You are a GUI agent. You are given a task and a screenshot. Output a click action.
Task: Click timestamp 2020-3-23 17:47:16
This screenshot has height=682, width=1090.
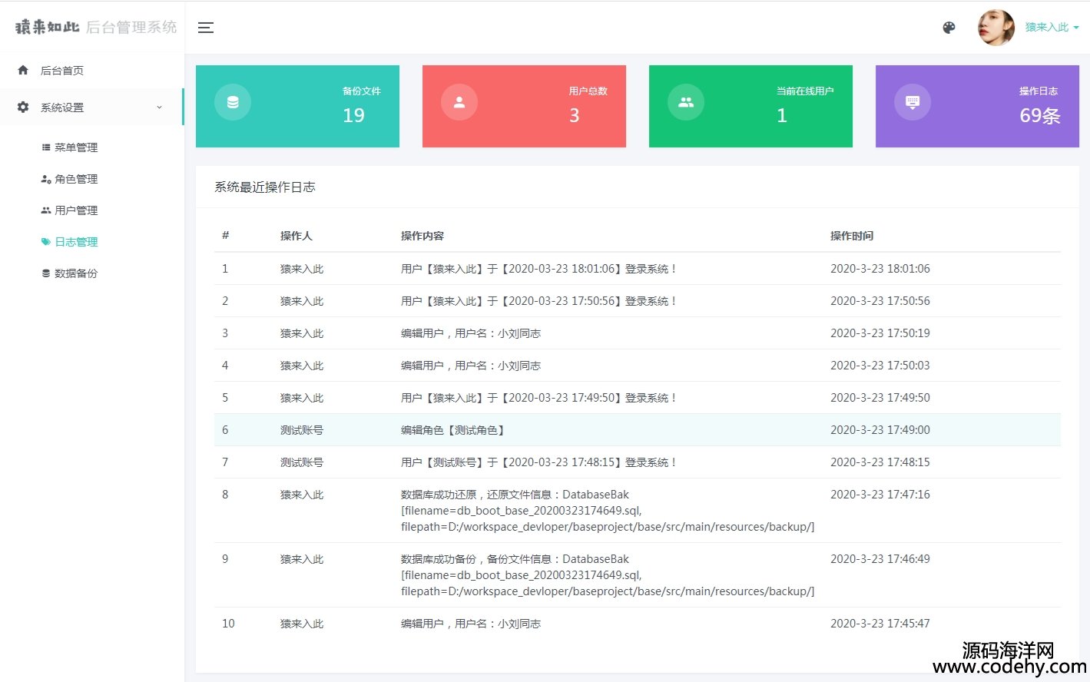[880, 495]
